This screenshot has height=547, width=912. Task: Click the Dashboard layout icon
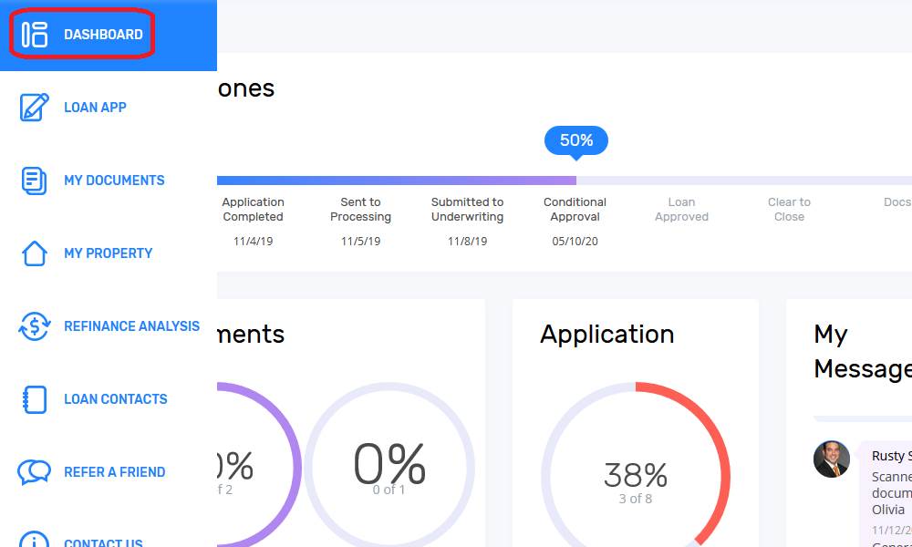[35, 35]
